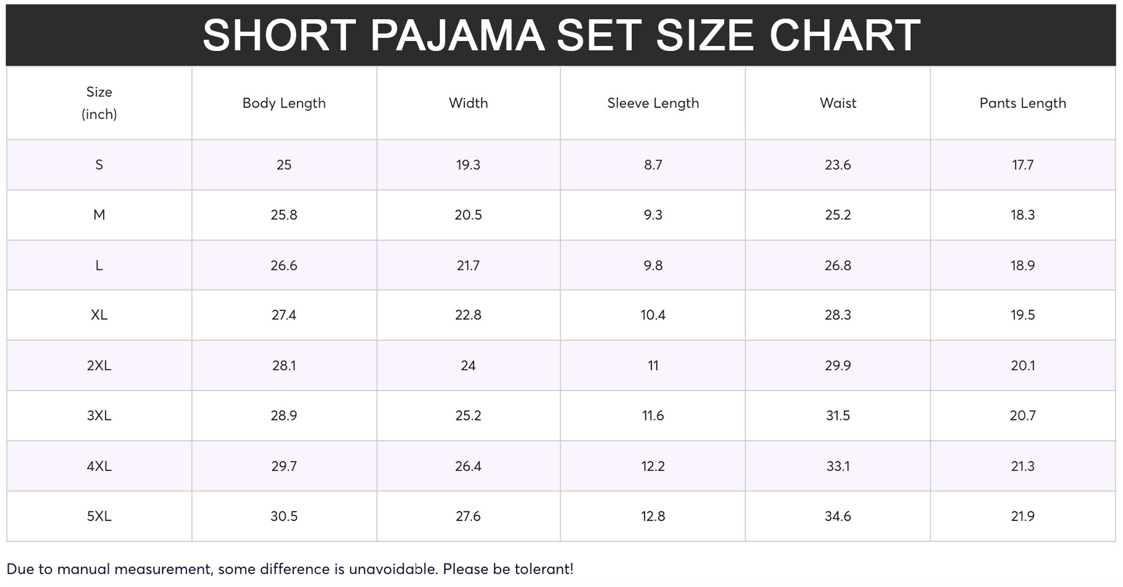Select the Waist value 28.3 for XL
Image resolution: width=1123 pixels, height=587 pixels.
tap(838, 315)
